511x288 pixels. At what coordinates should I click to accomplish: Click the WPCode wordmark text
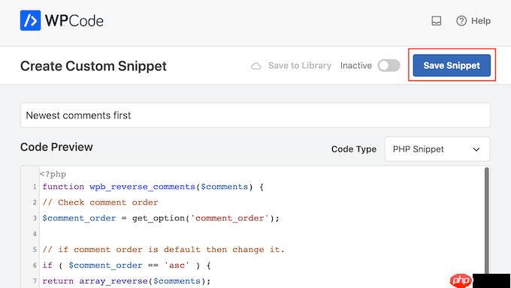click(74, 21)
